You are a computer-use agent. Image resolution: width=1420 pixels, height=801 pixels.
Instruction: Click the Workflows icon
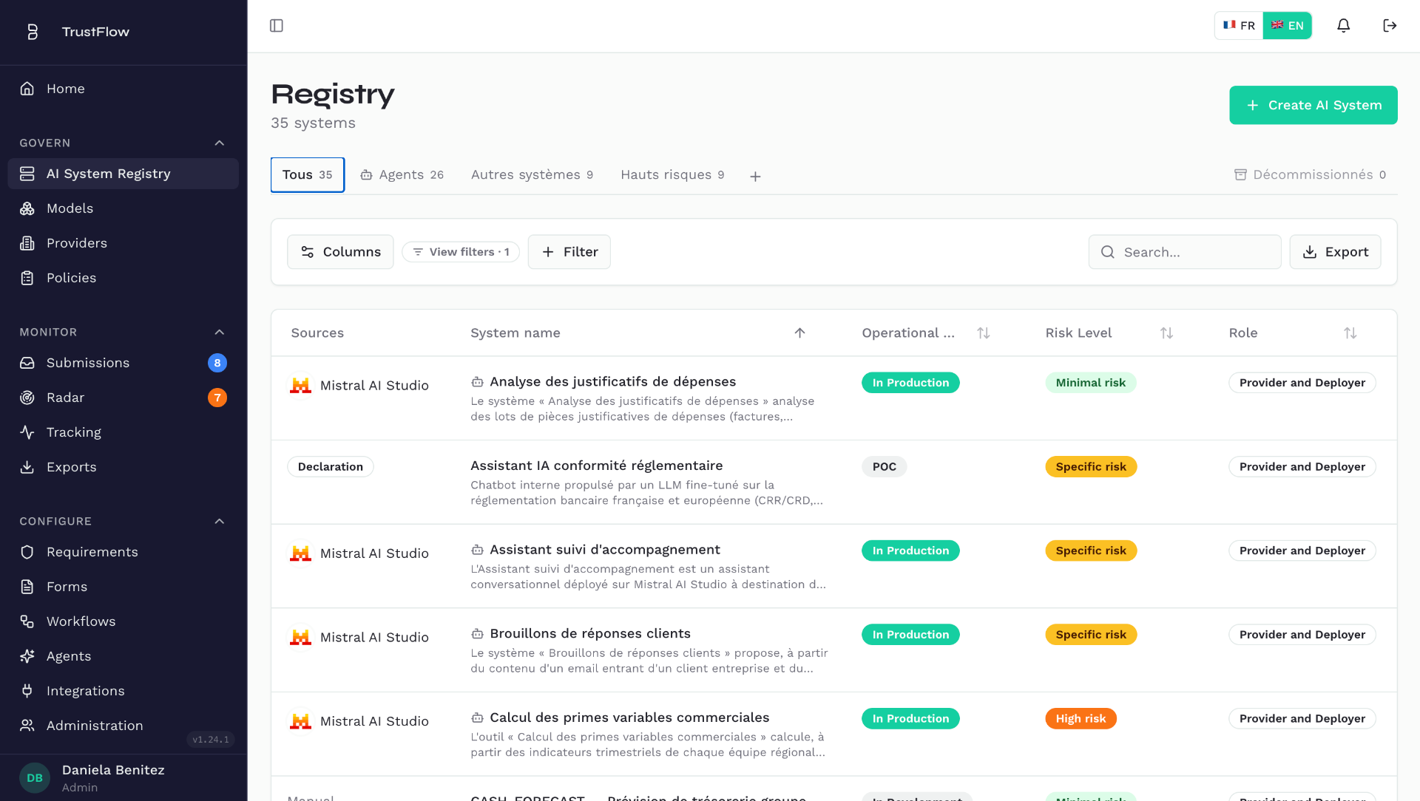pos(27,621)
